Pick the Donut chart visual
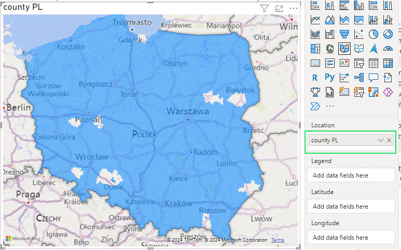Screen dimensions: 401x250 pos(388,34)
